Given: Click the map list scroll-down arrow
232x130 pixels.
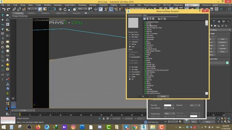Looking at the screenshot, I should tap(207, 93).
